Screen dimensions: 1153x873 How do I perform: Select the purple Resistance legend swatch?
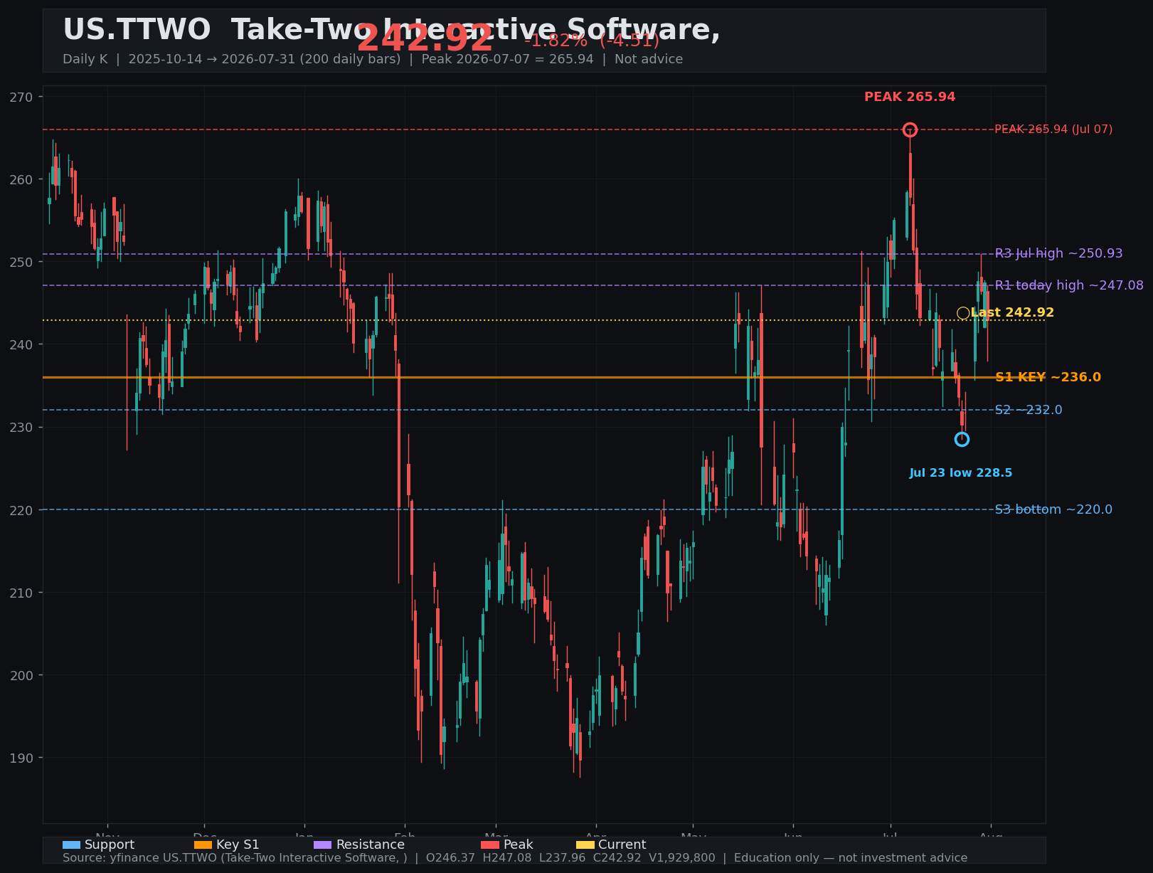[x=322, y=845]
